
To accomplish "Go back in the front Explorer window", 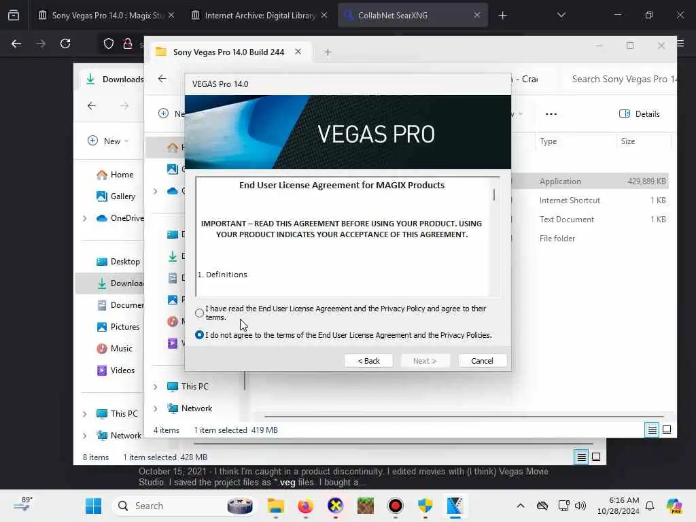I will (x=162, y=79).
